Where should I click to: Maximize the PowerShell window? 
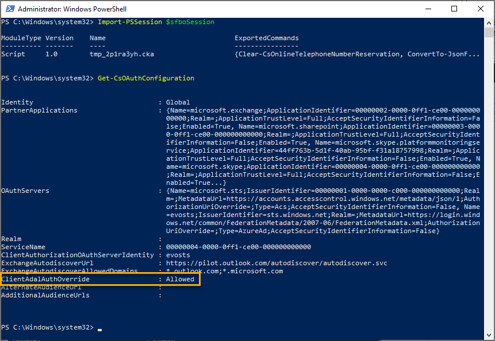tap(454, 9)
